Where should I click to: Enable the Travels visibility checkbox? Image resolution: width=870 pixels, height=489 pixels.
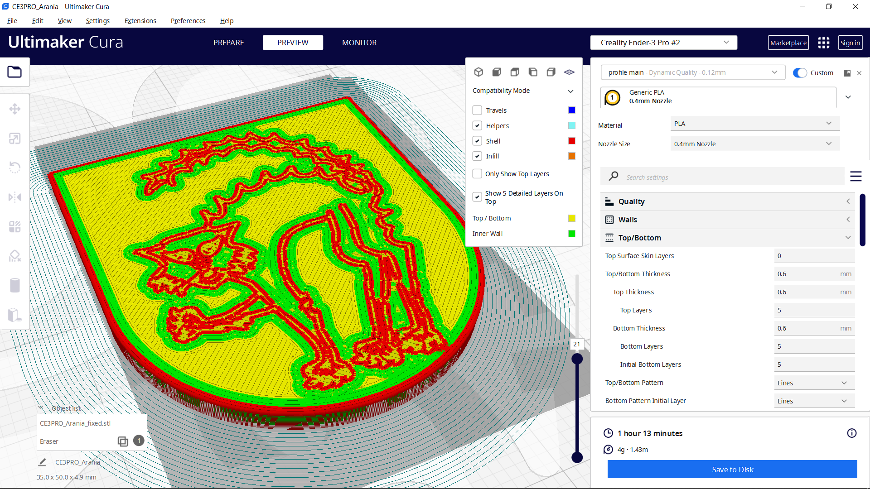[x=477, y=110]
